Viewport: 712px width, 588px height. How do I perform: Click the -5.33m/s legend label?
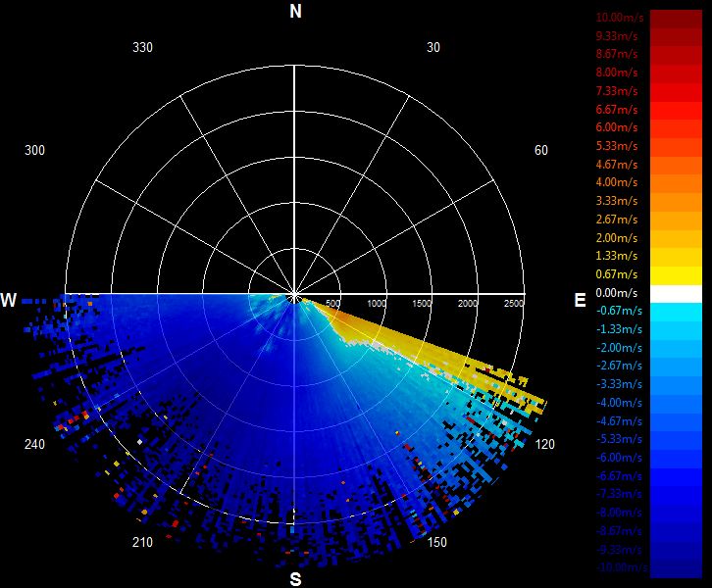point(619,439)
